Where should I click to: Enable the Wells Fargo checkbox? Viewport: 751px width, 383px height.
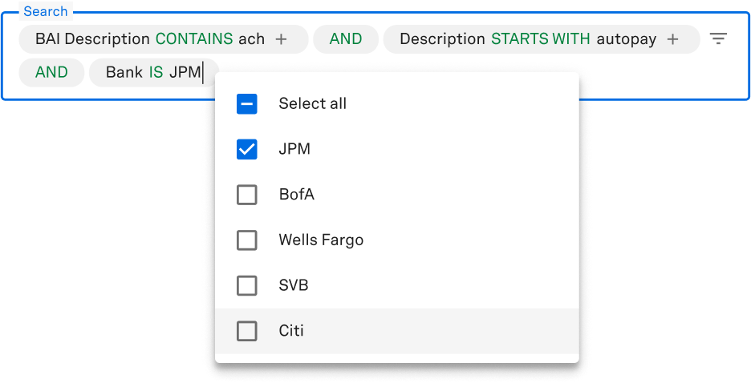coord(247,240)
